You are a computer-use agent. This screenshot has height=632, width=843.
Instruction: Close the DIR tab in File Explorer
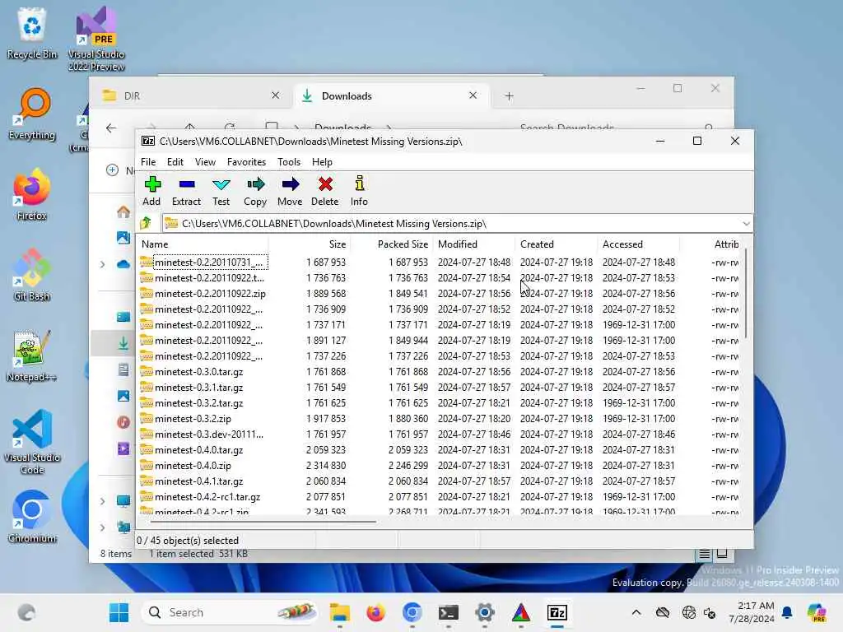pyautogui.click(x=275, y=95)
